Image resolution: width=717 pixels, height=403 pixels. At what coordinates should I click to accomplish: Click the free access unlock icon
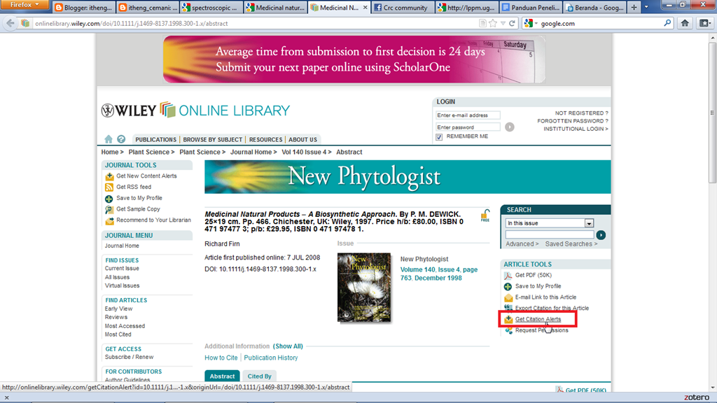point(485,215)
